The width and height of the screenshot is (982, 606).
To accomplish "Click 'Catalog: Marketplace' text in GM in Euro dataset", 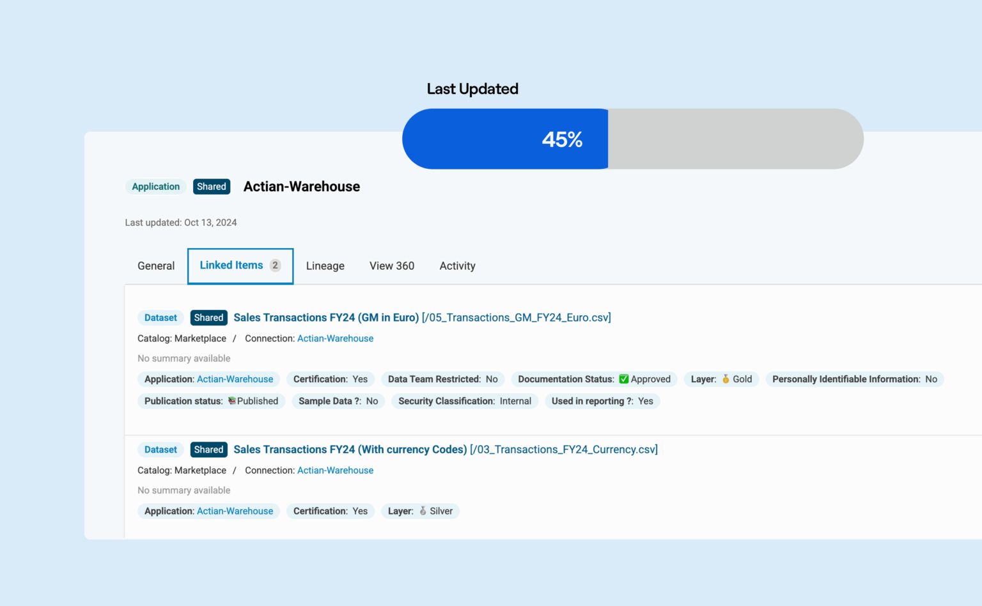I will [182, 338].
